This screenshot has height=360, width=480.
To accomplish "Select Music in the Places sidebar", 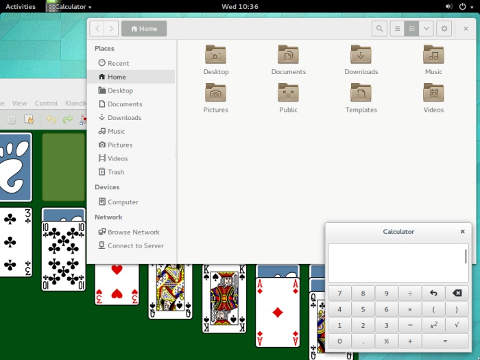I will coord(131,132).
